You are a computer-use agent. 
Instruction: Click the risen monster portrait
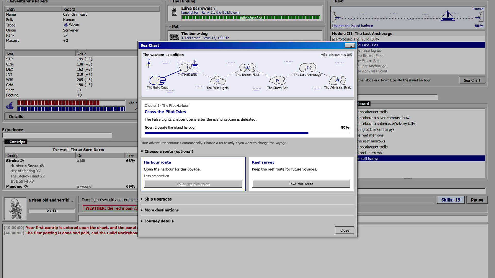click(15, 208)
